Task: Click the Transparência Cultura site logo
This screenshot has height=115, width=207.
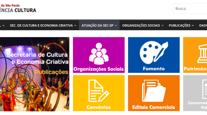Action: tap(18, 9)
